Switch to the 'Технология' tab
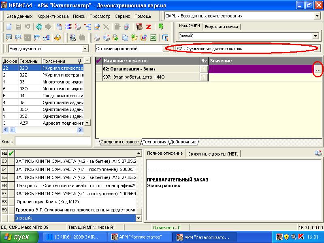This screenshot has width=324, height=243. [154, 142]
